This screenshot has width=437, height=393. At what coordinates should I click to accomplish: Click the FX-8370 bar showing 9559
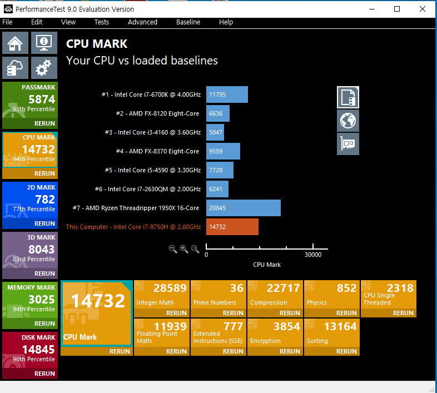click(x=223, y=151)
